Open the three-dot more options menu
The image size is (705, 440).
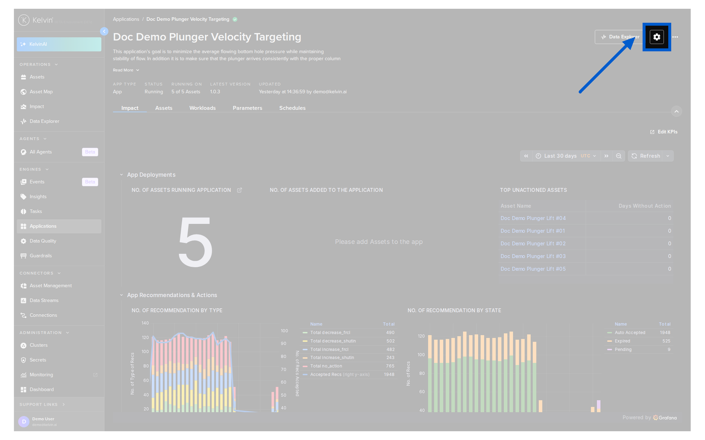(675, 37)
